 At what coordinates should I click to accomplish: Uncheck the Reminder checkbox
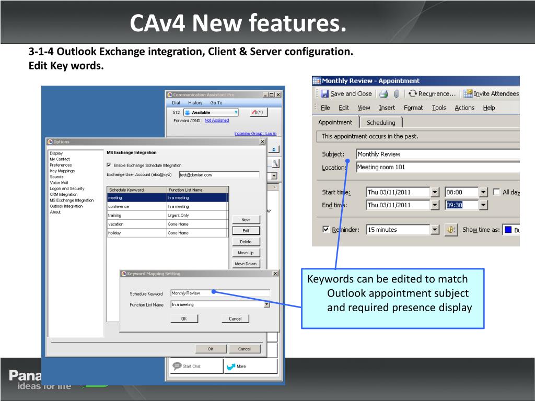click(326, 229)
